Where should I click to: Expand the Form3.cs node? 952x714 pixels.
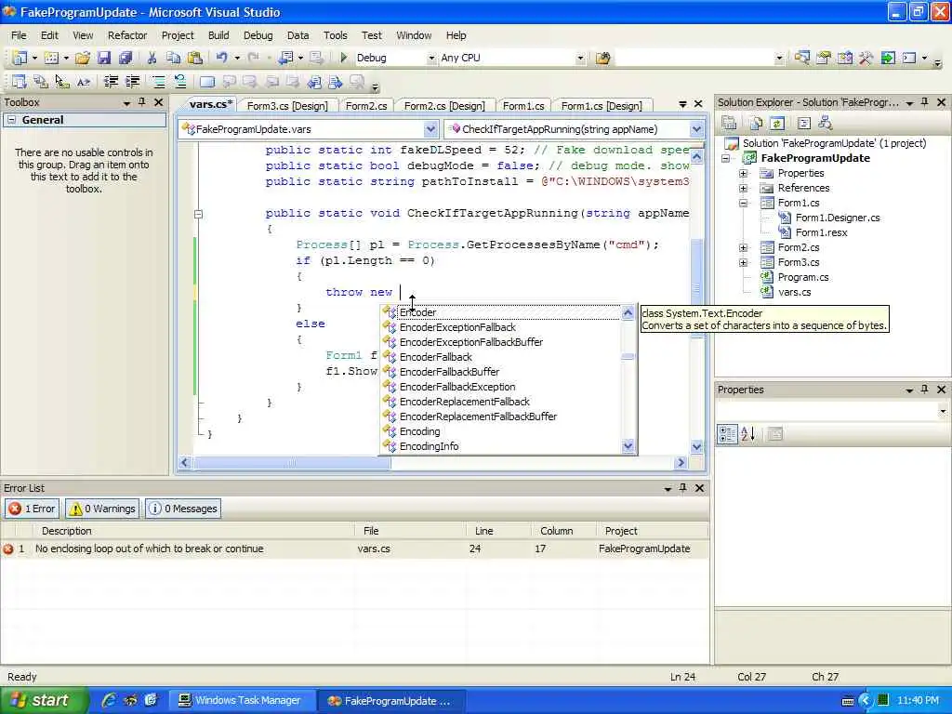coord(743,262)
